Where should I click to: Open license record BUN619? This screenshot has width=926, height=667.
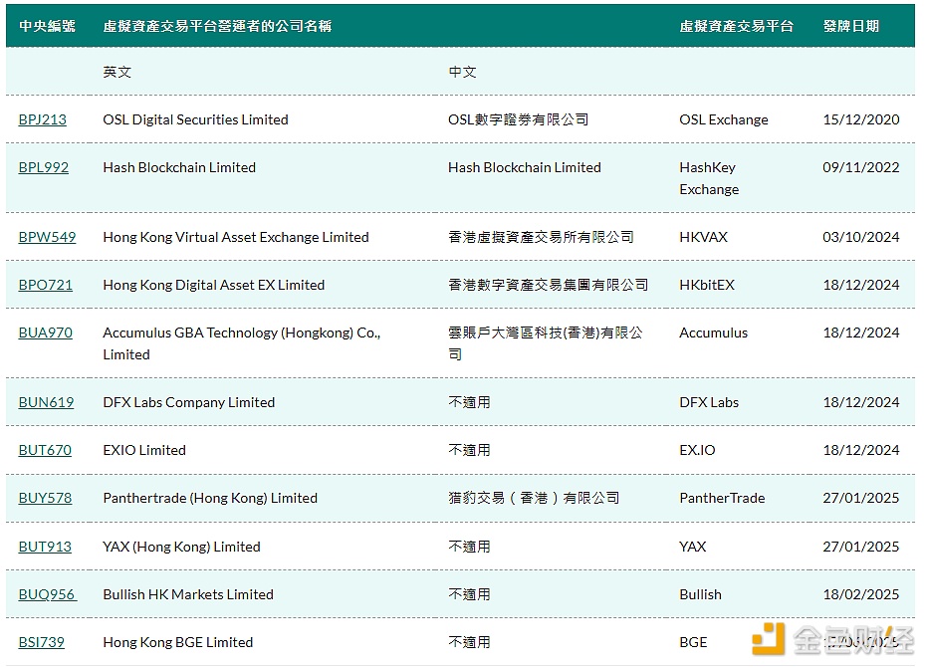(45, 402)
